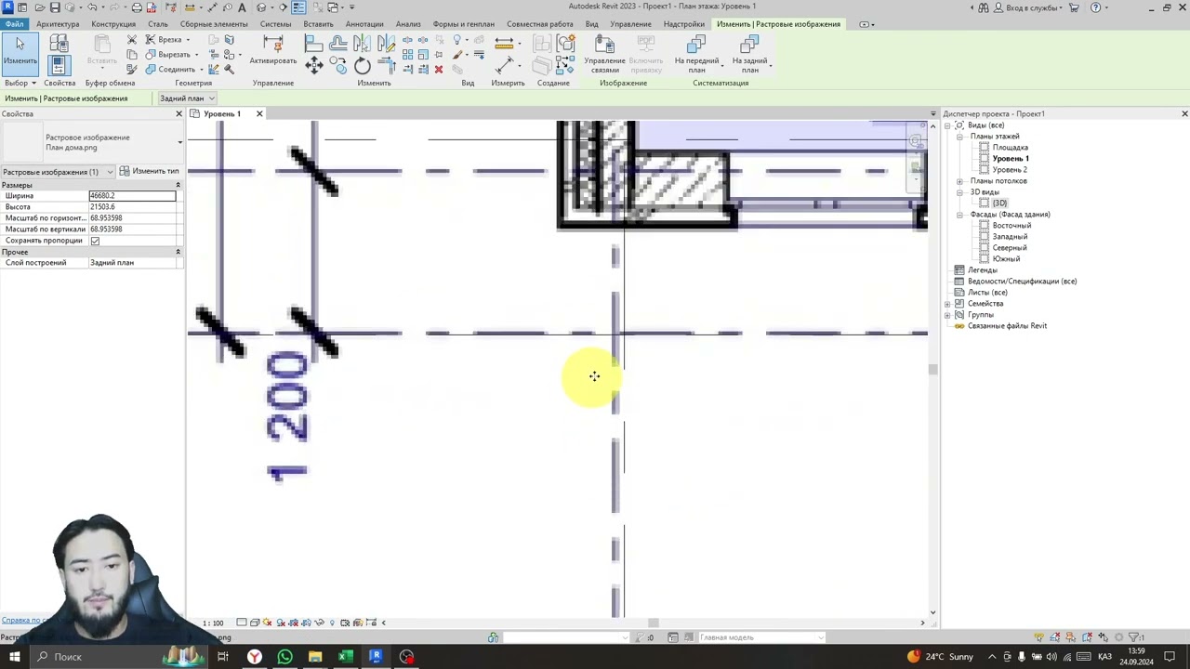
Task: Open the Задний план dropdown in options bar
Action: [187, 98]
